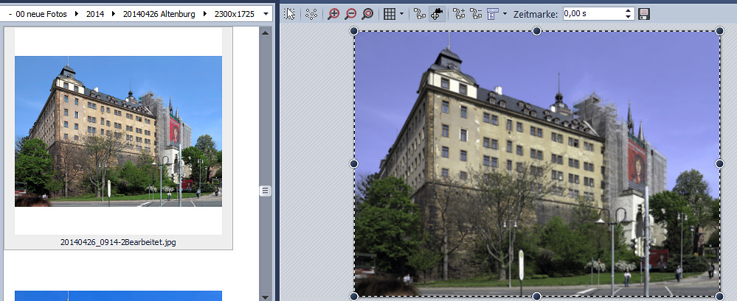
Task: Click the Zeitmarke time input field
Action: tap(592, 14)
